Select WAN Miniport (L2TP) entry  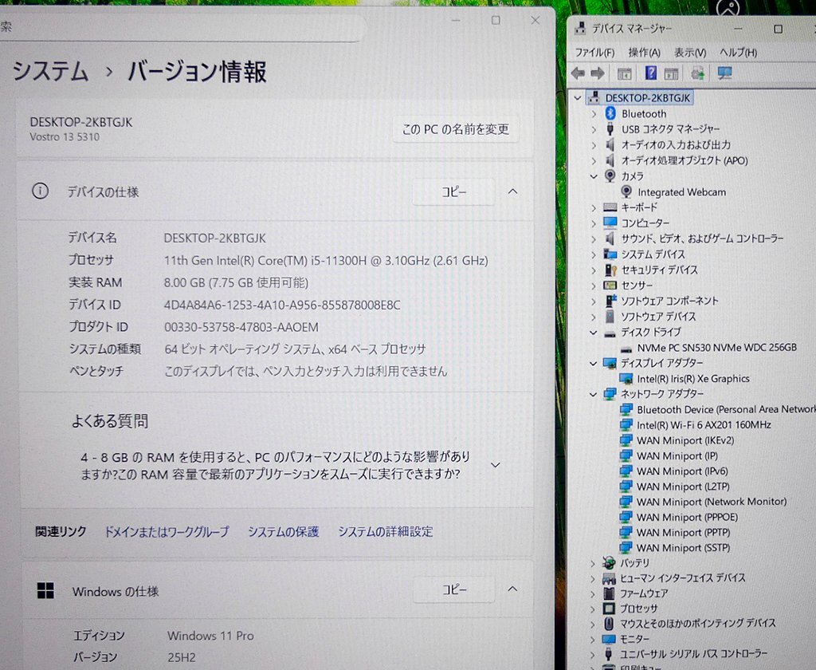(x=683, y=487)
